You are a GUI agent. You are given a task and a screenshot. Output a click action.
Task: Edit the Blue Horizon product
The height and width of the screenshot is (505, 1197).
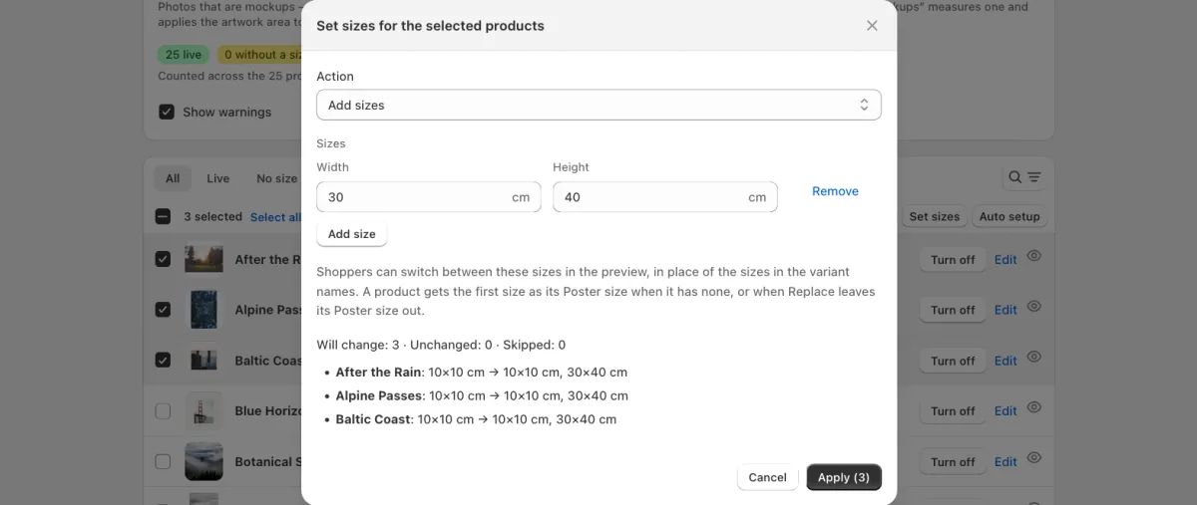pos(1005,410)
